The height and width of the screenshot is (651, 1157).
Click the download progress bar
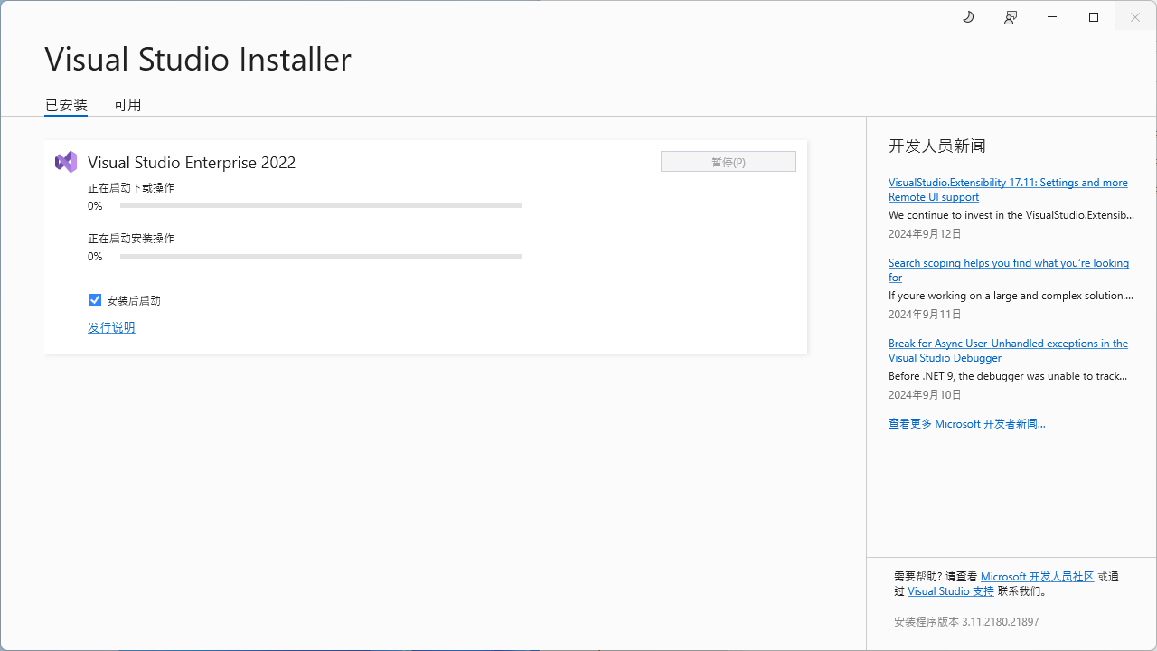point(321,206)
